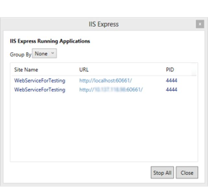
Task: Open the Group By dropdown showing None
Action: pos(44,54)
